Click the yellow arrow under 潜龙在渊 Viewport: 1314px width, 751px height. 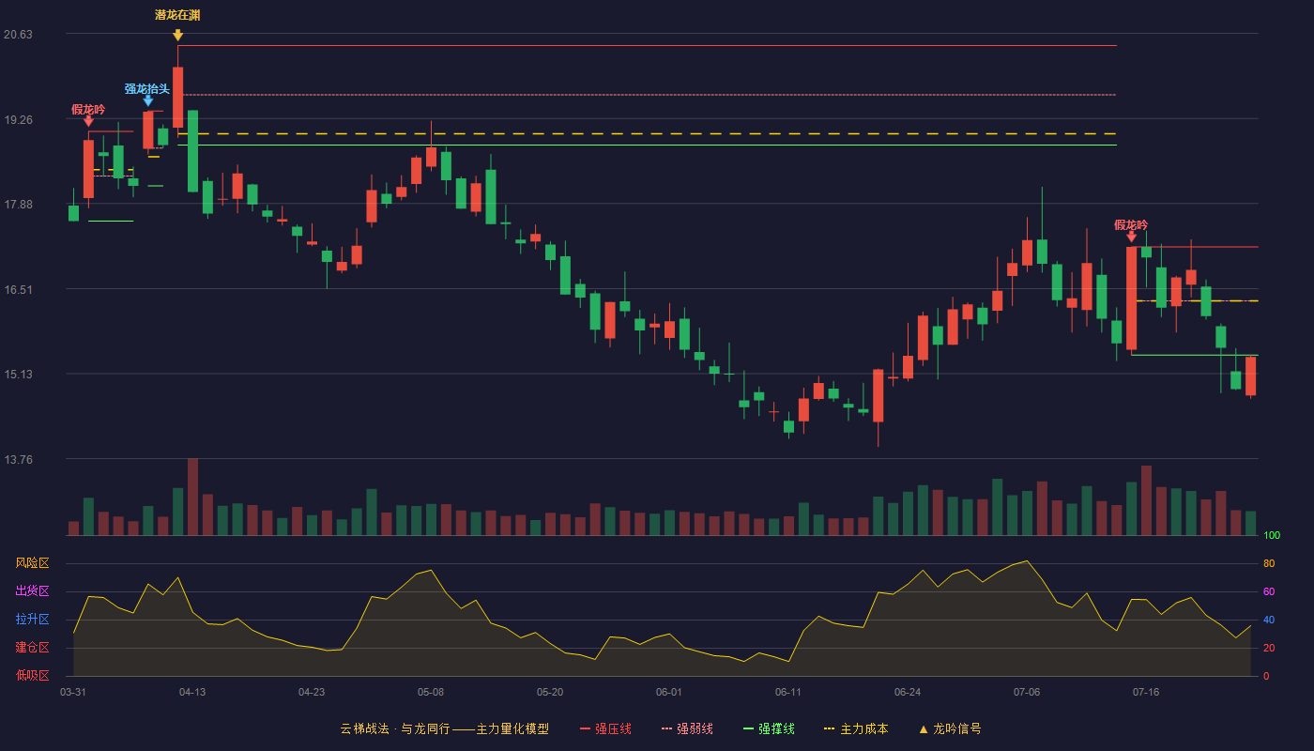click(177, 35)
